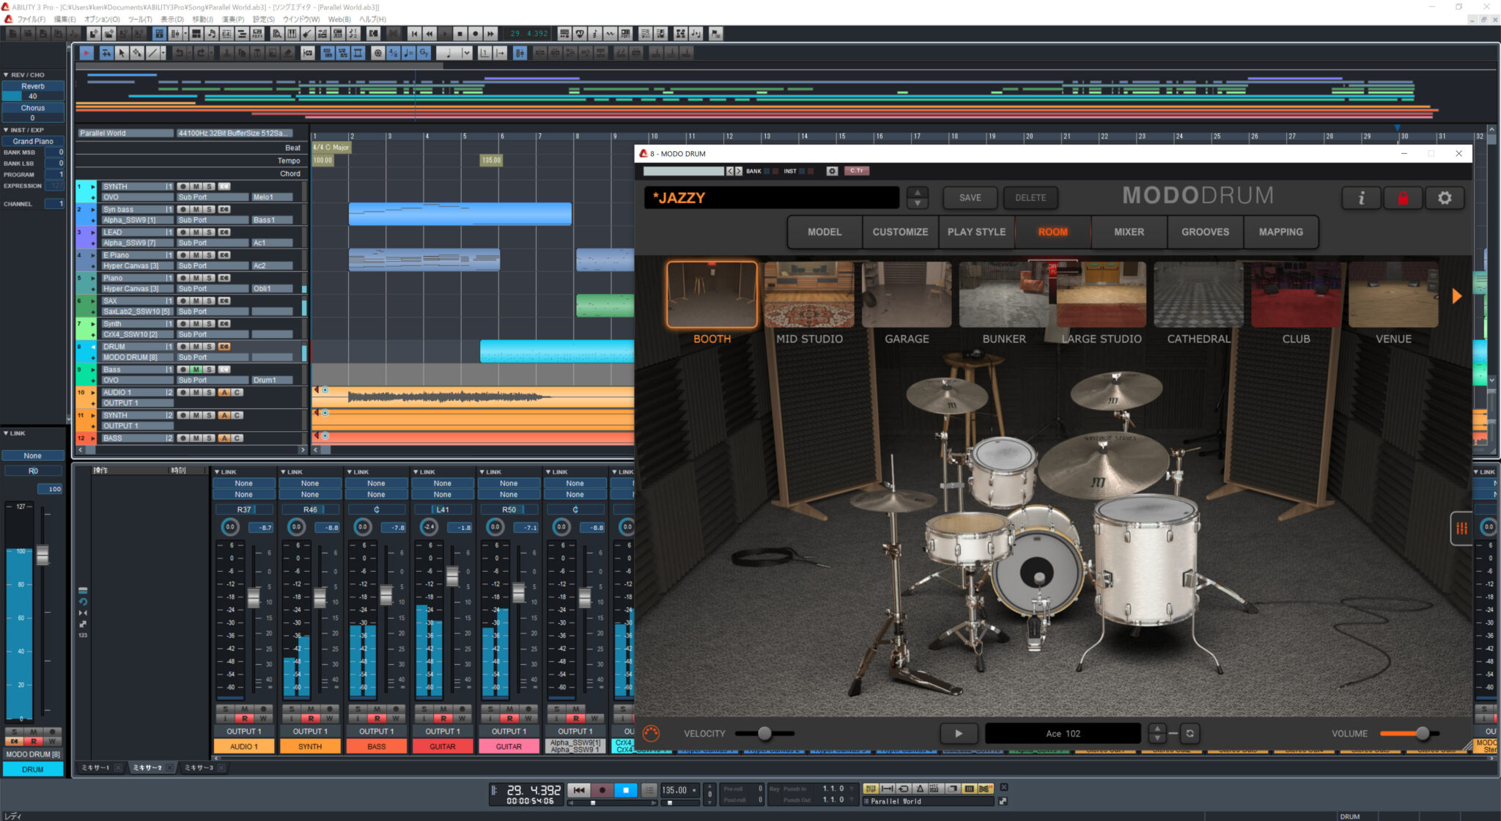Collapse the REV / CHO section

6,75
